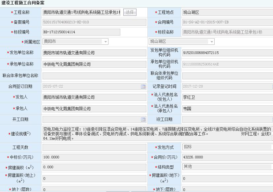This screenshot has height=192, width=273.
Task: Open calendar picker for 合同签订日期
Action: tap(143, 86)
